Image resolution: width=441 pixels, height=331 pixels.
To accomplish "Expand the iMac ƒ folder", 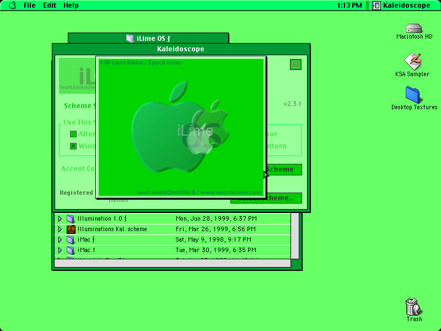I will tap(60, 239).
